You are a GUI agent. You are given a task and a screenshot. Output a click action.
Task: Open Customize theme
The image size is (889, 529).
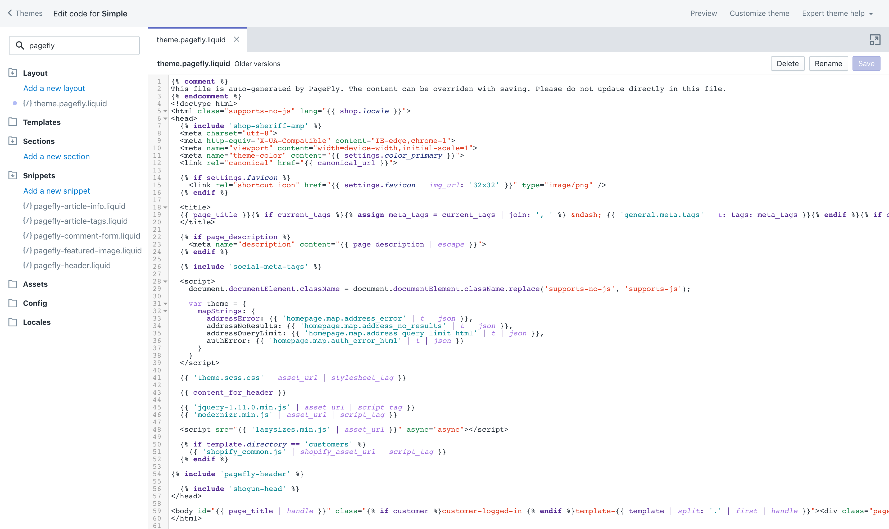(x=759, y=13)
